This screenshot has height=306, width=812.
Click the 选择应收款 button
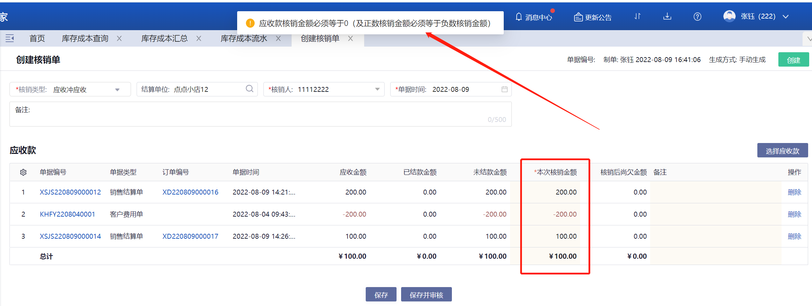coord(782,151)
